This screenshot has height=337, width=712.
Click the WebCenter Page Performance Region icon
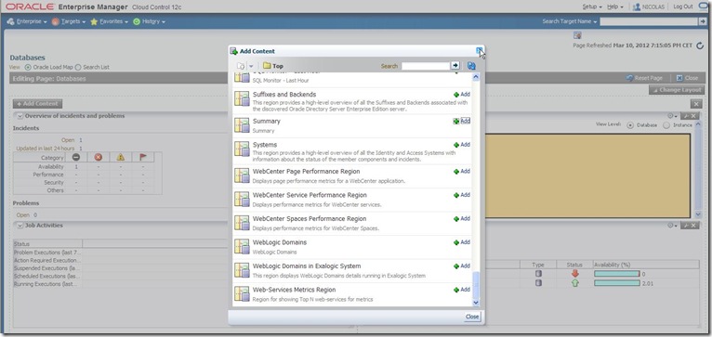click(x=242, y=175)
